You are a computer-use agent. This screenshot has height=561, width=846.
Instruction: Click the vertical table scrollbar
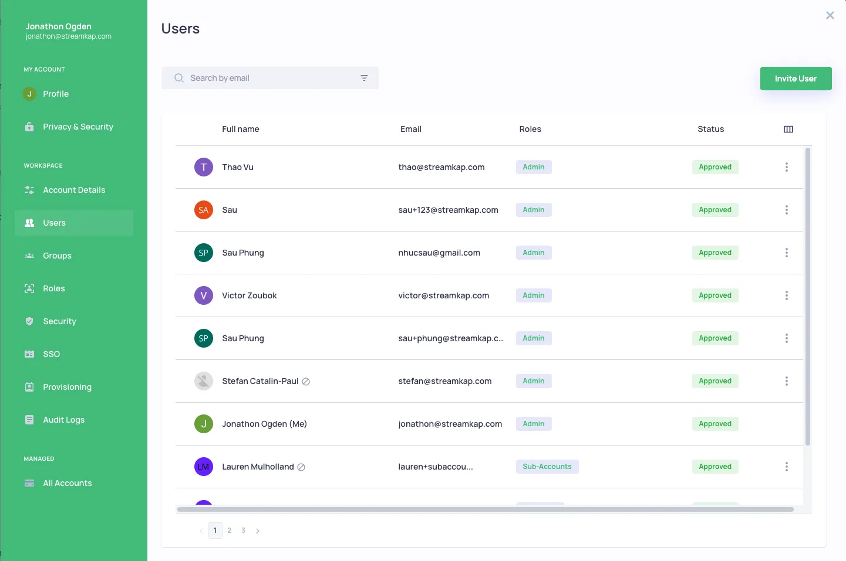point(808,297)
